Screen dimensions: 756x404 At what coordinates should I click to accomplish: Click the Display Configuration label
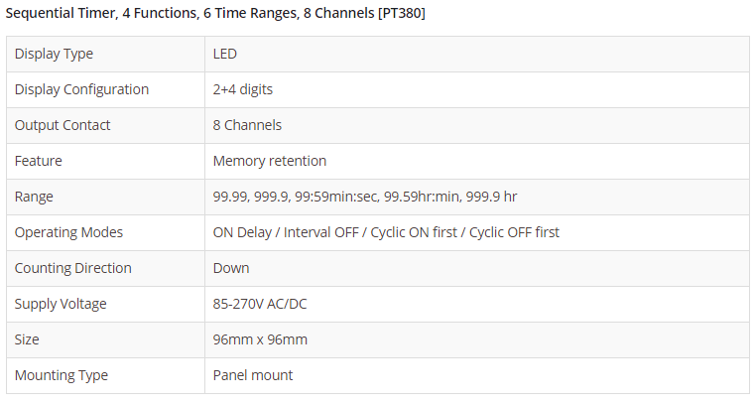click(x=81, y=89)
